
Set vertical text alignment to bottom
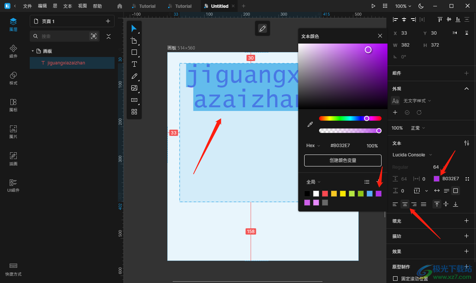click(456, 204)
